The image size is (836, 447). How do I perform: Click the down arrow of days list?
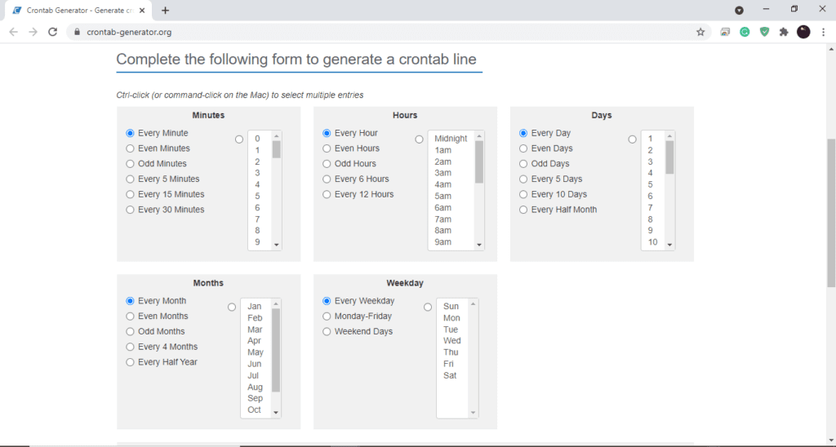[x=669, y=245]
